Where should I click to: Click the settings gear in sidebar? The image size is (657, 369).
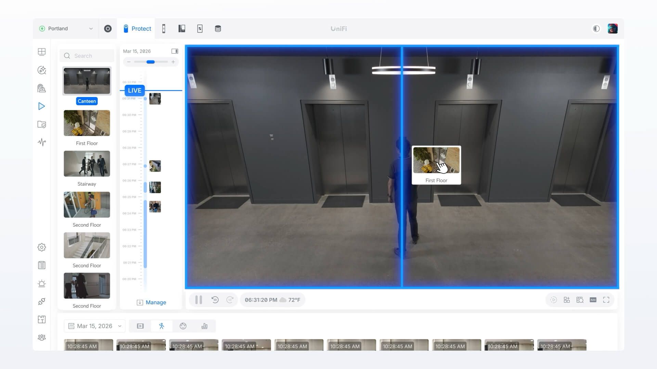(x=41, y=247)
